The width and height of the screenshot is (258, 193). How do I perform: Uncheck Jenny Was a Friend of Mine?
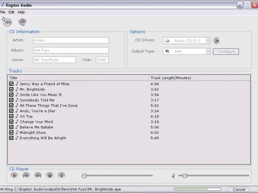(11, 84)
